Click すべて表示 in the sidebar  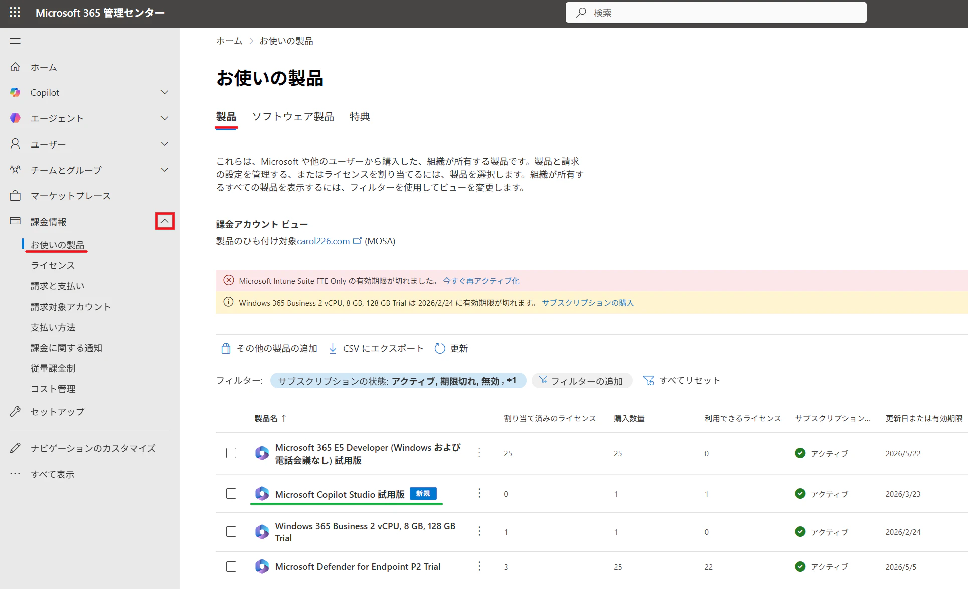click(53, 474)
